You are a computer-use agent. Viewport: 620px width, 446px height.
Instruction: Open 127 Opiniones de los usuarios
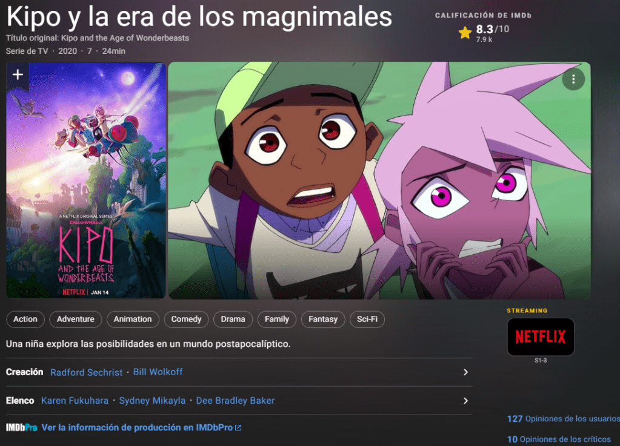[564, 419]
